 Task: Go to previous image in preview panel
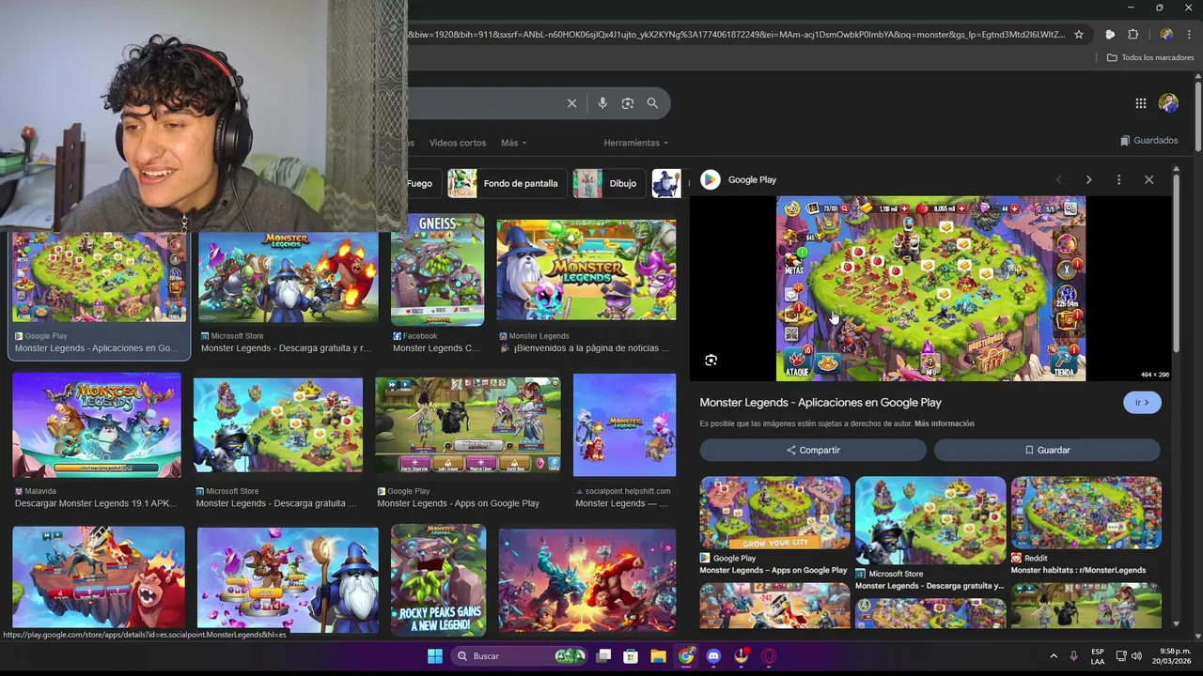1058,179
